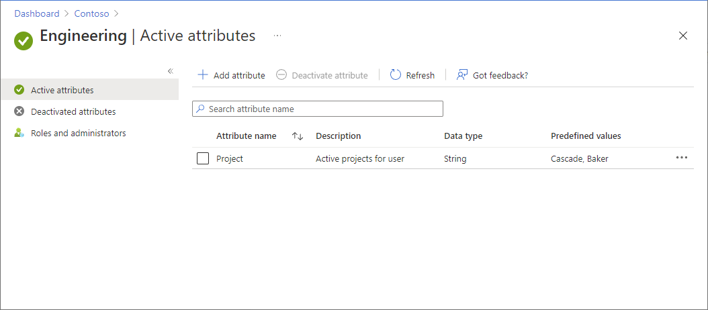
Task: Click the Search attribute name field
Action: [322, 109]
